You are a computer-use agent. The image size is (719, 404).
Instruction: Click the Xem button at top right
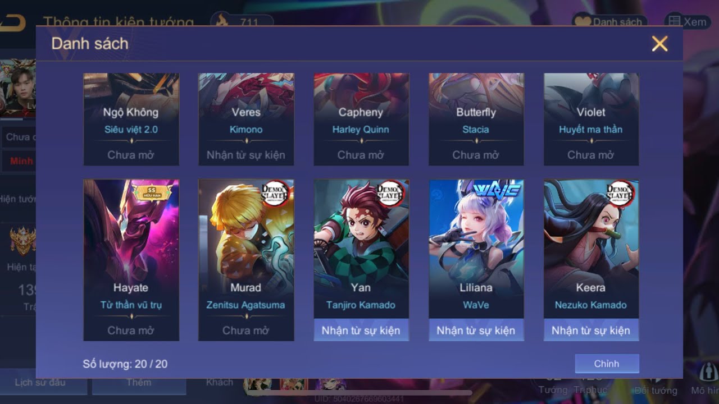(688, 21)
